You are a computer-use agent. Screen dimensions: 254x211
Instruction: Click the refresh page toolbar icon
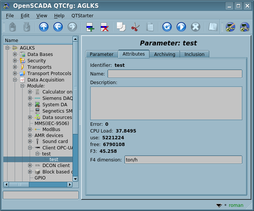pyautogui.click(x=167, y=27)
